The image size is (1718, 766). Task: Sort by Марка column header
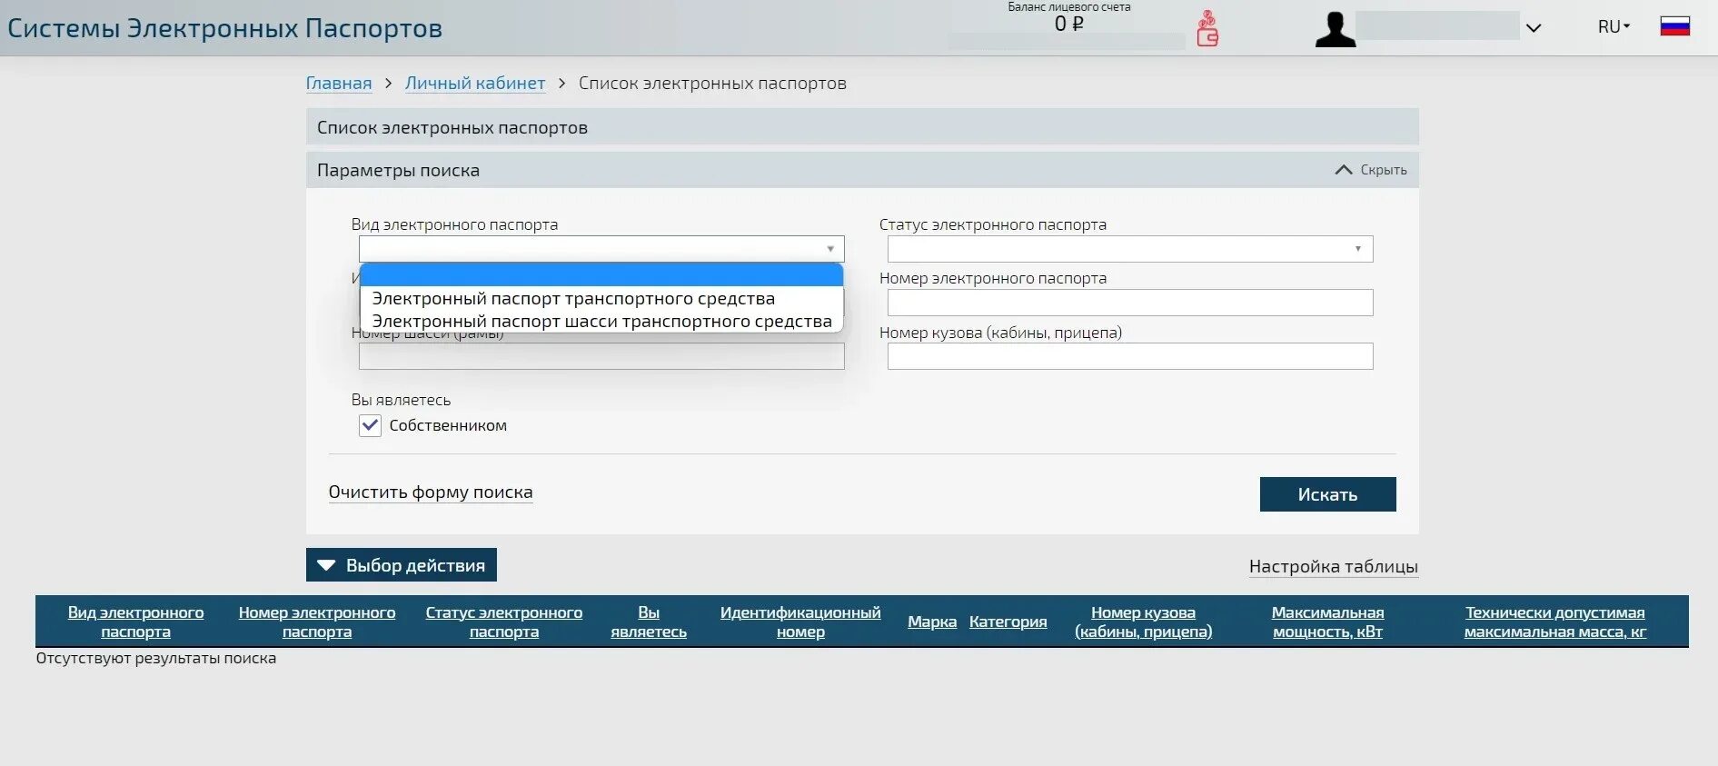pyautogui.click(x=932, y=622)
